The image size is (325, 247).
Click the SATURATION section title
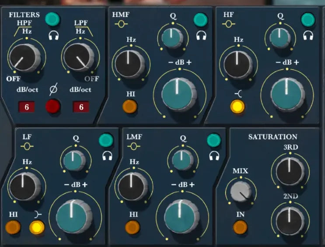(x=273, y=137)
